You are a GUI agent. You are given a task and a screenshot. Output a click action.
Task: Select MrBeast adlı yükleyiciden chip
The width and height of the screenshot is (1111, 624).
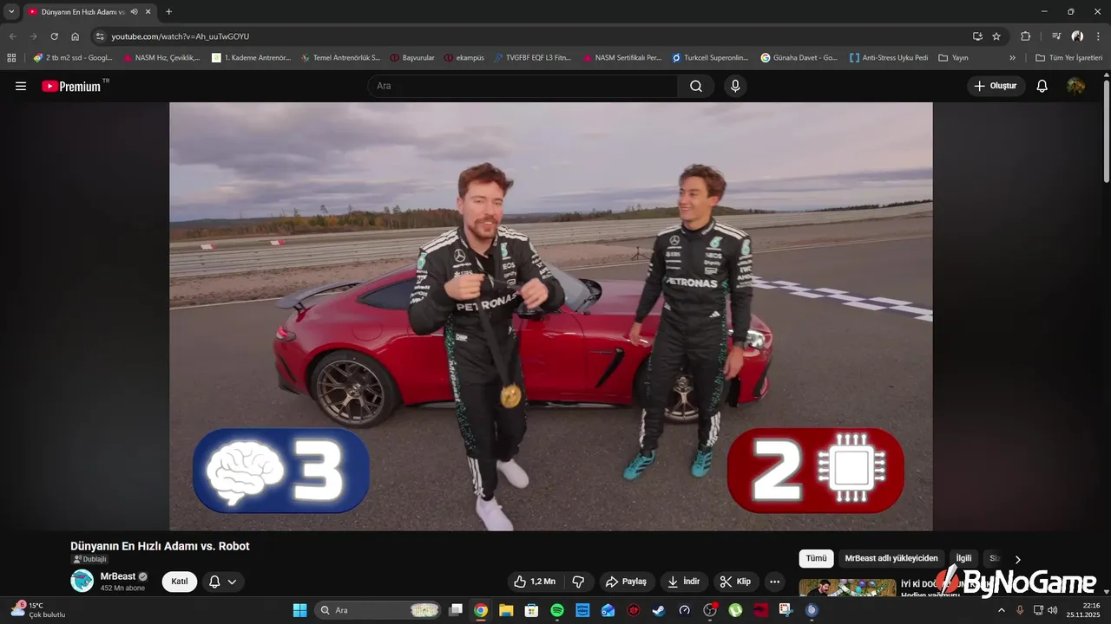891,558
